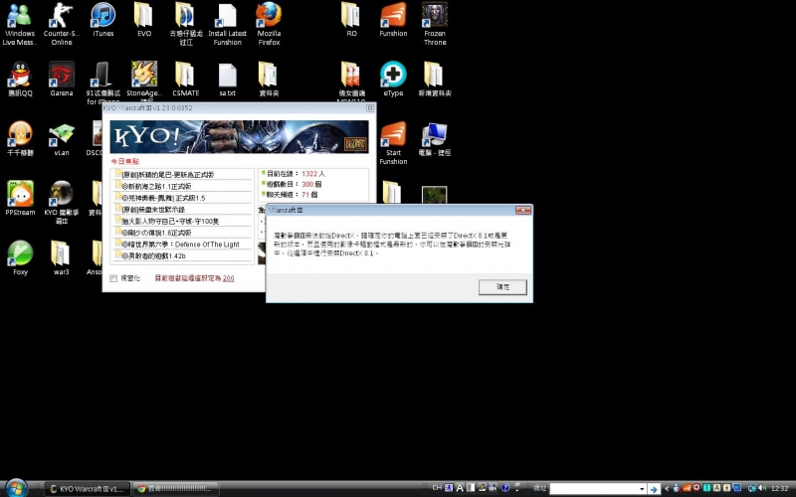Open the QQ penguin icon
This screenshot has height=497, width=796.
tap(20, 79)
